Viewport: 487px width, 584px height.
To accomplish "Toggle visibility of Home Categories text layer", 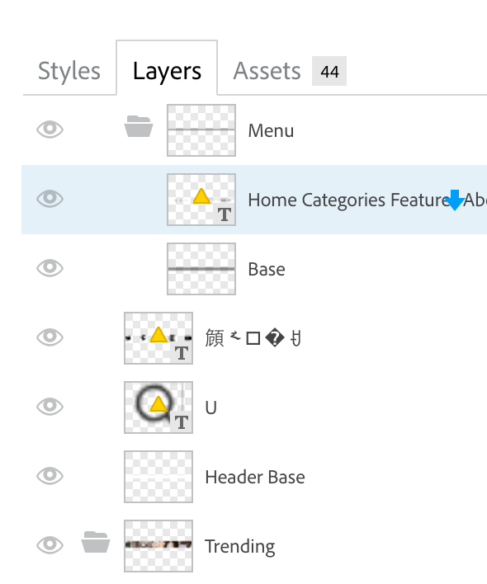I will pyautogui.click(x=50, y=199).
